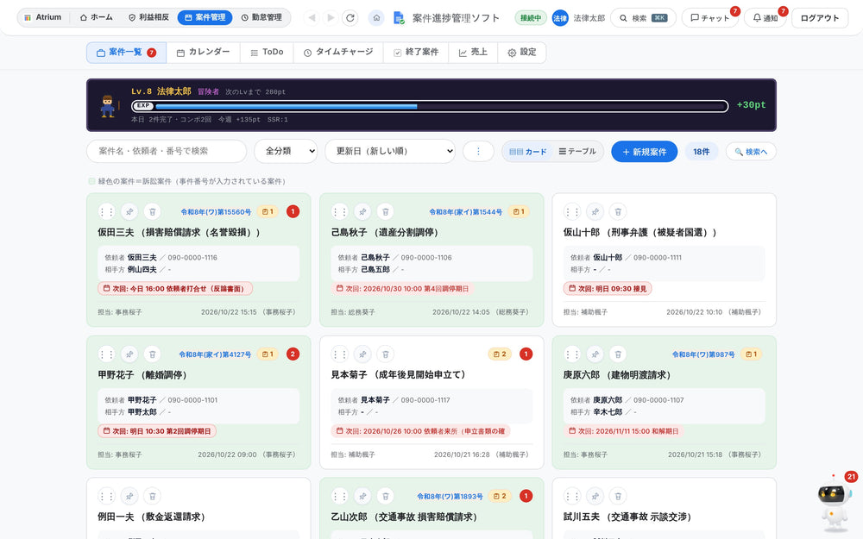Open the vertical dots more-options menu
The height and width of the screenshot is (539, 863).
[x=478, y=151]
